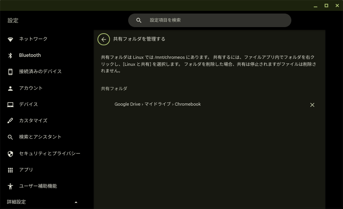Remove the Chromebook shared folder with X
This screenshot has height=209, width=343.
click(312, 105)
